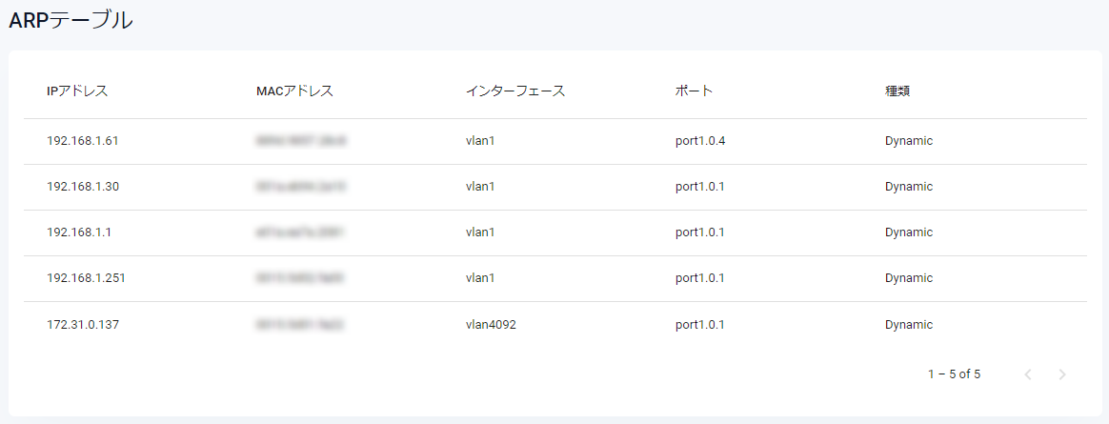The width and height of the screenshot is (1109, 424).
Task: Select the blurred MAC address for 192.168.1.61
Action: click(x=300, y=141)
